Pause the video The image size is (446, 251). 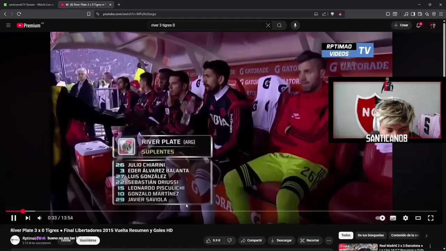tap(14, 218)
